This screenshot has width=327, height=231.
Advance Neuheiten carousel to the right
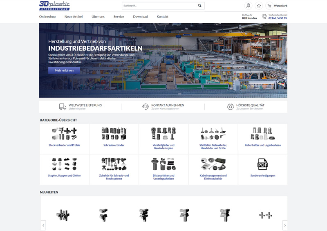(x=284, y=225)
